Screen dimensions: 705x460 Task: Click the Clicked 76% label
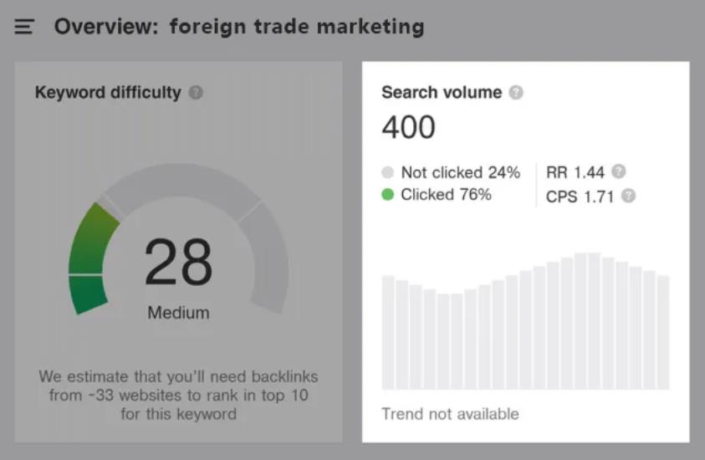click(446, 195)
